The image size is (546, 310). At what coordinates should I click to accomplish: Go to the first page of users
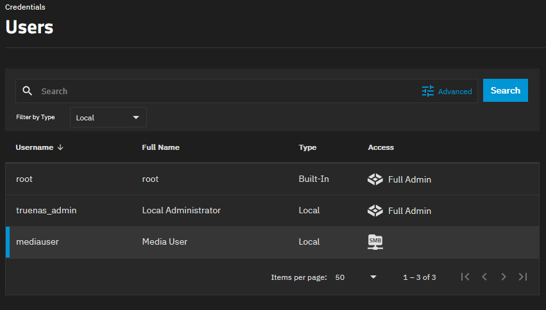tap(466, 277)
